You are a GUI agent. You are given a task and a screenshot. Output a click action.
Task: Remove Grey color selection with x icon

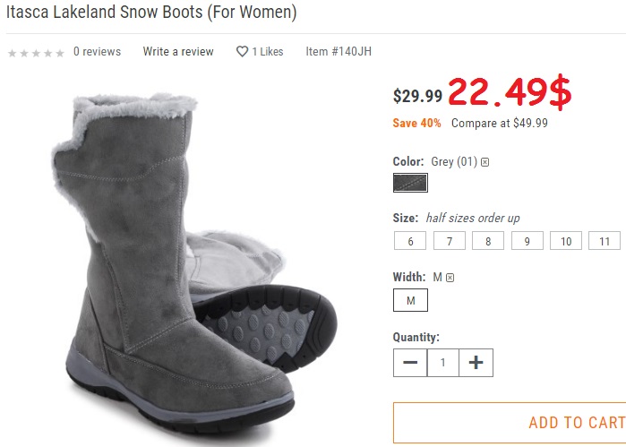coord(485,162)
